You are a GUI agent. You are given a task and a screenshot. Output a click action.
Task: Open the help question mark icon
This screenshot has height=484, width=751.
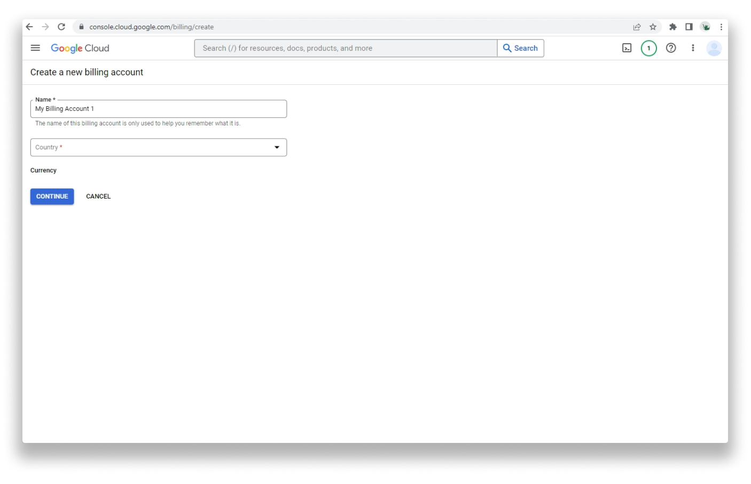[671, 48]
